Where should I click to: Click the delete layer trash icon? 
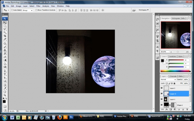point(187,109)
